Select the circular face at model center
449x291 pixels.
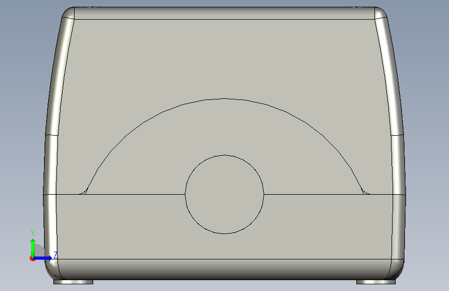[224, 195]
